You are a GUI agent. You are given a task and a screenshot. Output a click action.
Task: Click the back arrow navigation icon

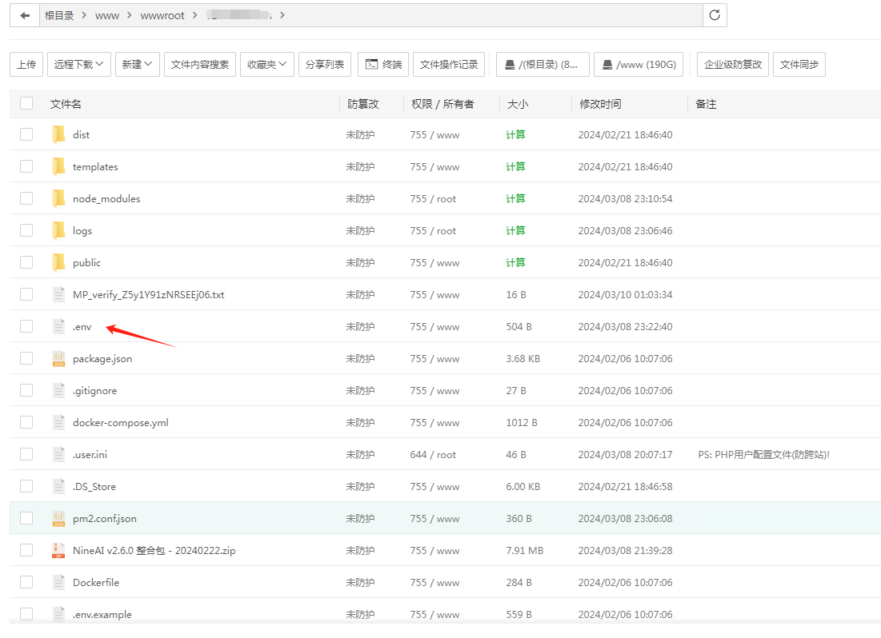pyautogui.click(x=23, y=14)
